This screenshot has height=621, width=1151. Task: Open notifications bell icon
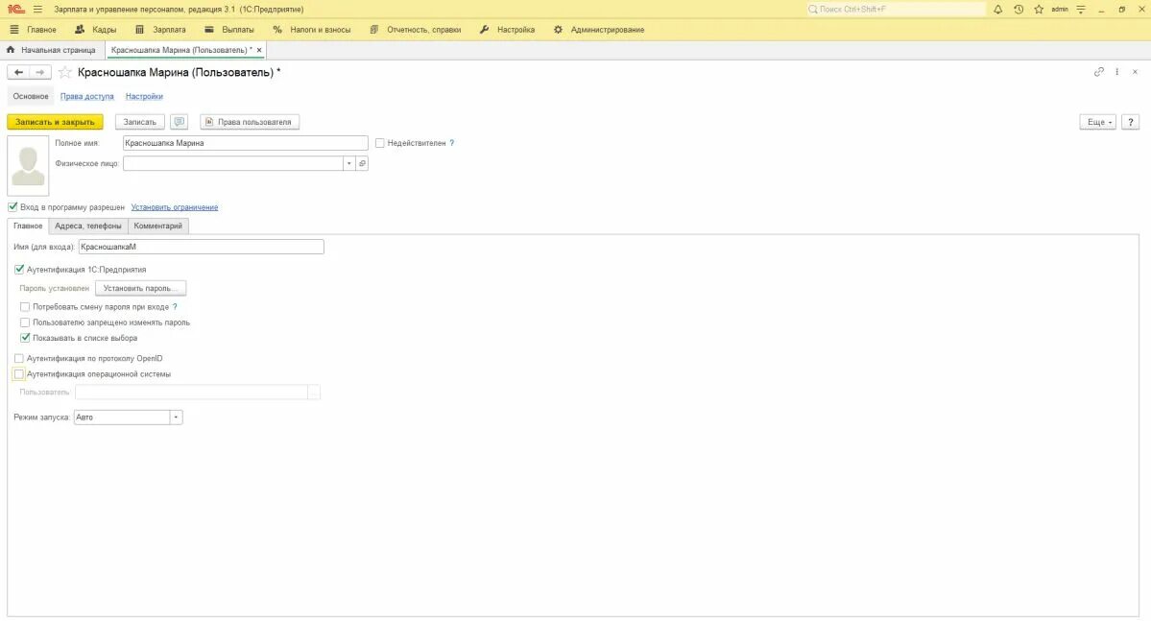(997, 10)
